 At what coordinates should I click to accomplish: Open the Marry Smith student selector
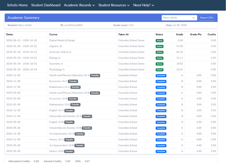point(179,18)
